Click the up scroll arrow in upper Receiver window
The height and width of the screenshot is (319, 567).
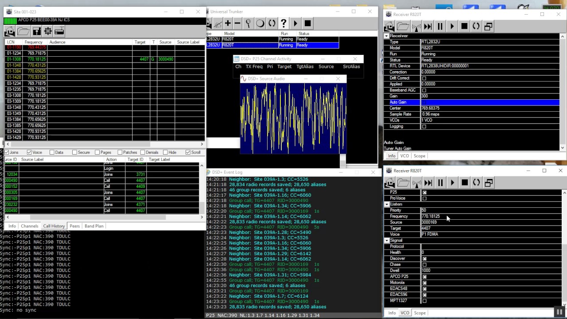tap(563, 36)
